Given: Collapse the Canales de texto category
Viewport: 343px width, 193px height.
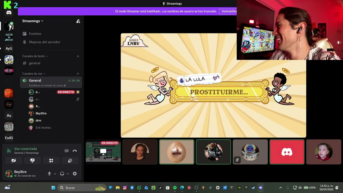Looking at the screenshot, I should pos(35,56).
